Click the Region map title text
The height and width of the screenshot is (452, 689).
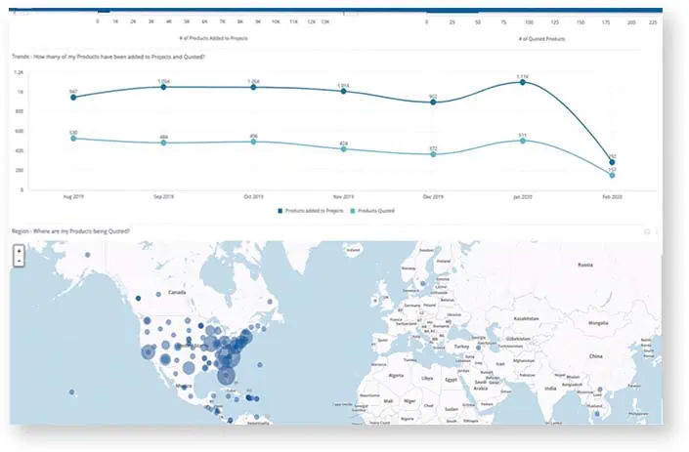70,231
